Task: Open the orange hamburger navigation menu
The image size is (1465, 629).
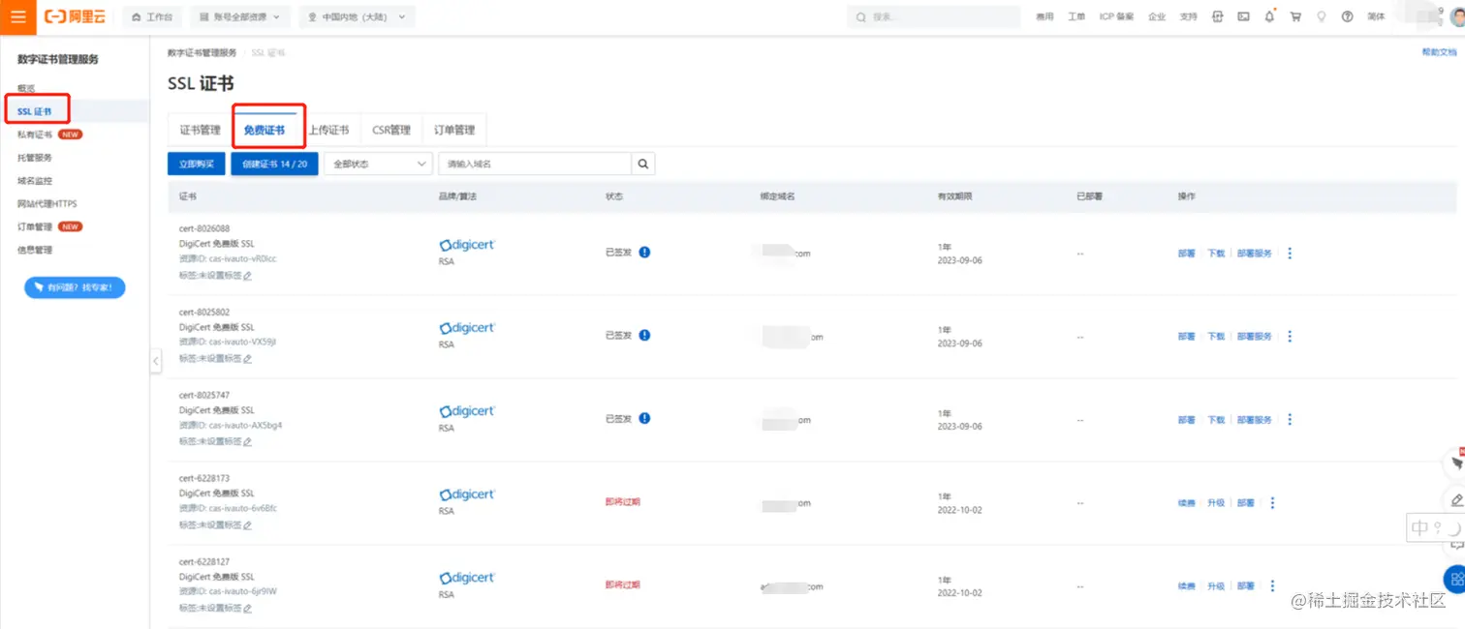Action: click(18, 16)
